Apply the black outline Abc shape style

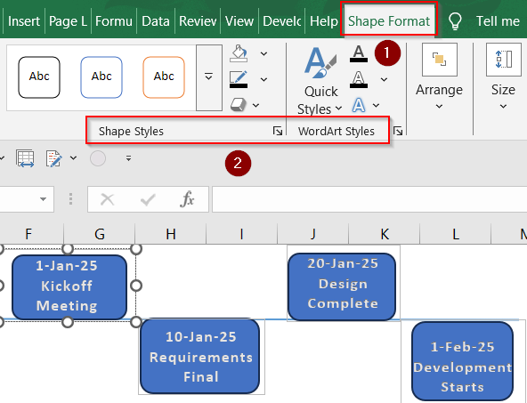(39, 77)
